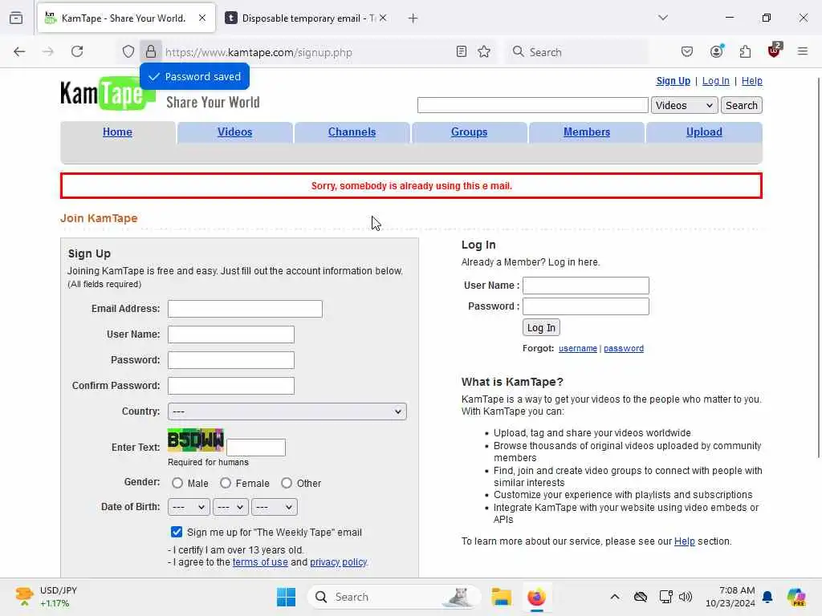822x616 pixels.
Task: Open the Help link in service paragraph
Action: click(684, 541)
